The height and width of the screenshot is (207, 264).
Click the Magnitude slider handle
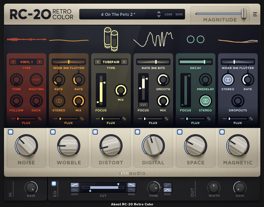pos(244,13)
